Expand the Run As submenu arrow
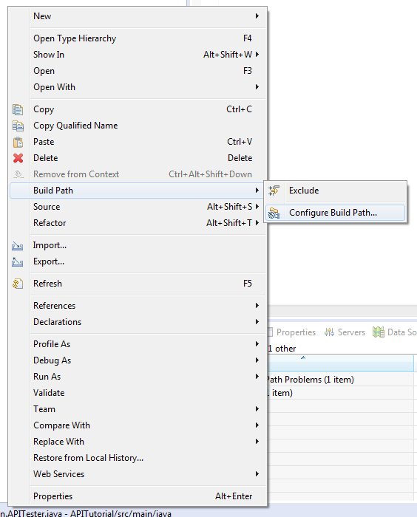Viewport: 417px width, 517px height. click(257, 377)
